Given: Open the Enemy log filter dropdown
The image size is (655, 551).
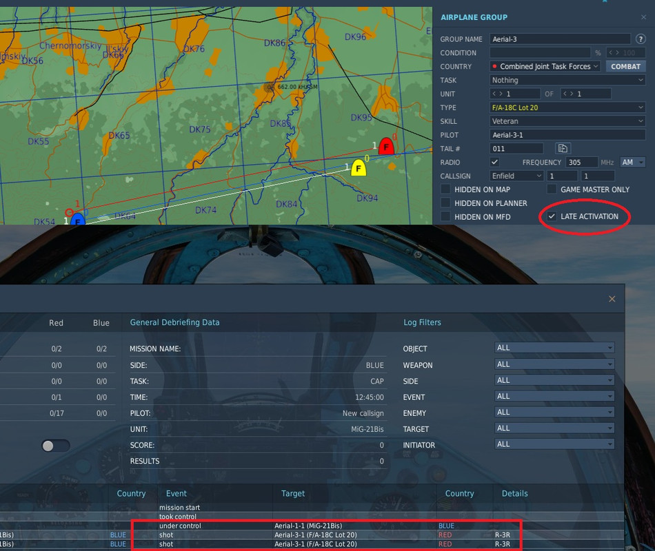Looking at the screenshot, I should [x=554, y=412].
